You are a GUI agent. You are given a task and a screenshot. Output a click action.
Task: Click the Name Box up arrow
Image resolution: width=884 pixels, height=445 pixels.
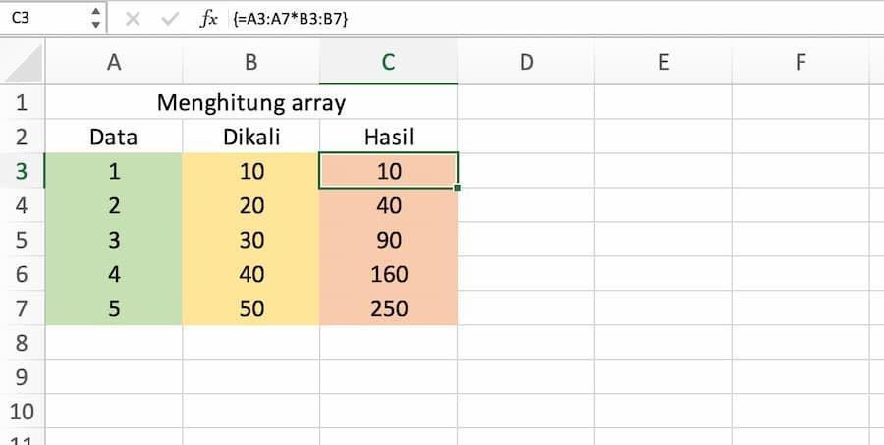coord(96,12)
